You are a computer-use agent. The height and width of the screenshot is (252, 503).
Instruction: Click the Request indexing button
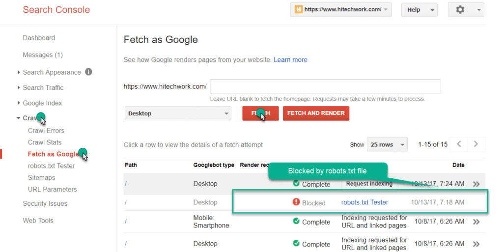point(369,184)
